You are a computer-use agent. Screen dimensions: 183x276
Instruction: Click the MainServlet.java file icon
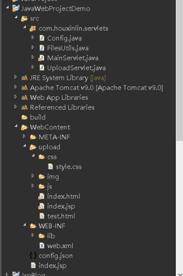[41, 58]
